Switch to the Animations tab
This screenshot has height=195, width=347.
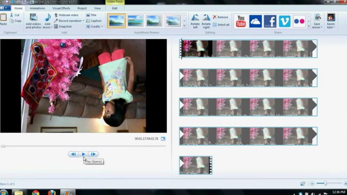(37, 8)
